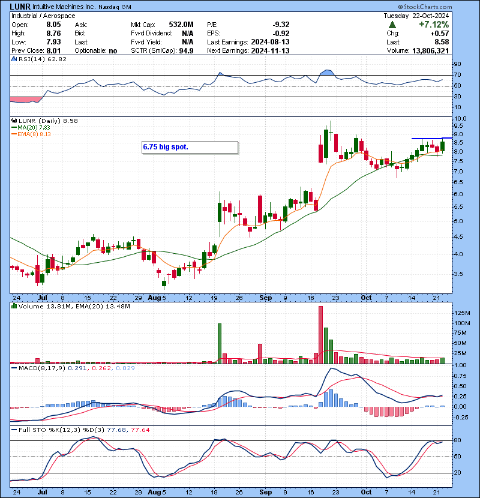Click the SCTR (SmlCap) value '94.9'
Viewport: 480px width, 498px height.
186,51
